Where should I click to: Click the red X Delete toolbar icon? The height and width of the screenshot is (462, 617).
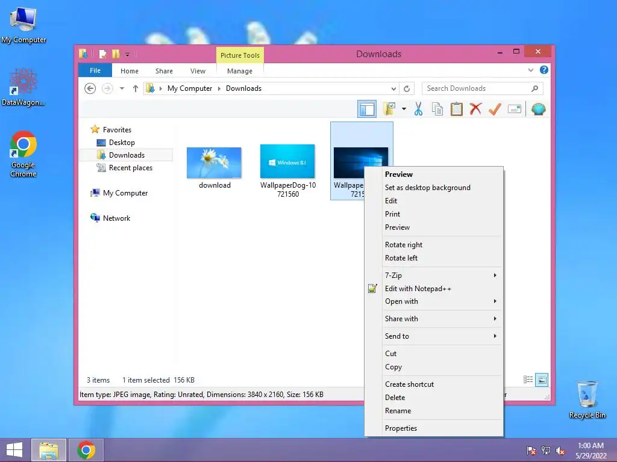tap(475, 109)
